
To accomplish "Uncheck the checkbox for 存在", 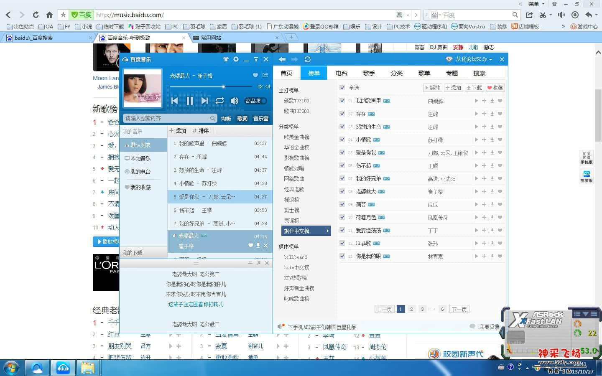I will [342, 114].
